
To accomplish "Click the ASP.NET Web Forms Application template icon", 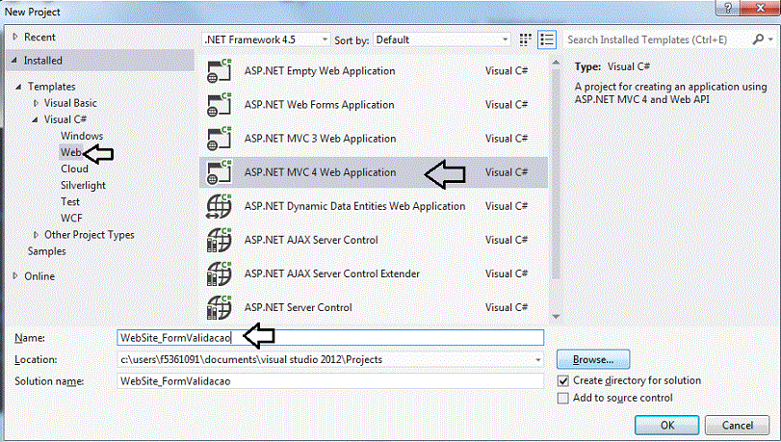I will tap(220, 105).
